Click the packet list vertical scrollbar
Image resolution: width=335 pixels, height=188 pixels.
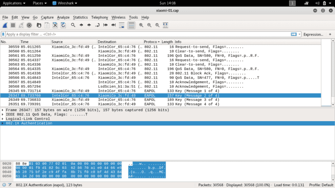tap(333, 73)
